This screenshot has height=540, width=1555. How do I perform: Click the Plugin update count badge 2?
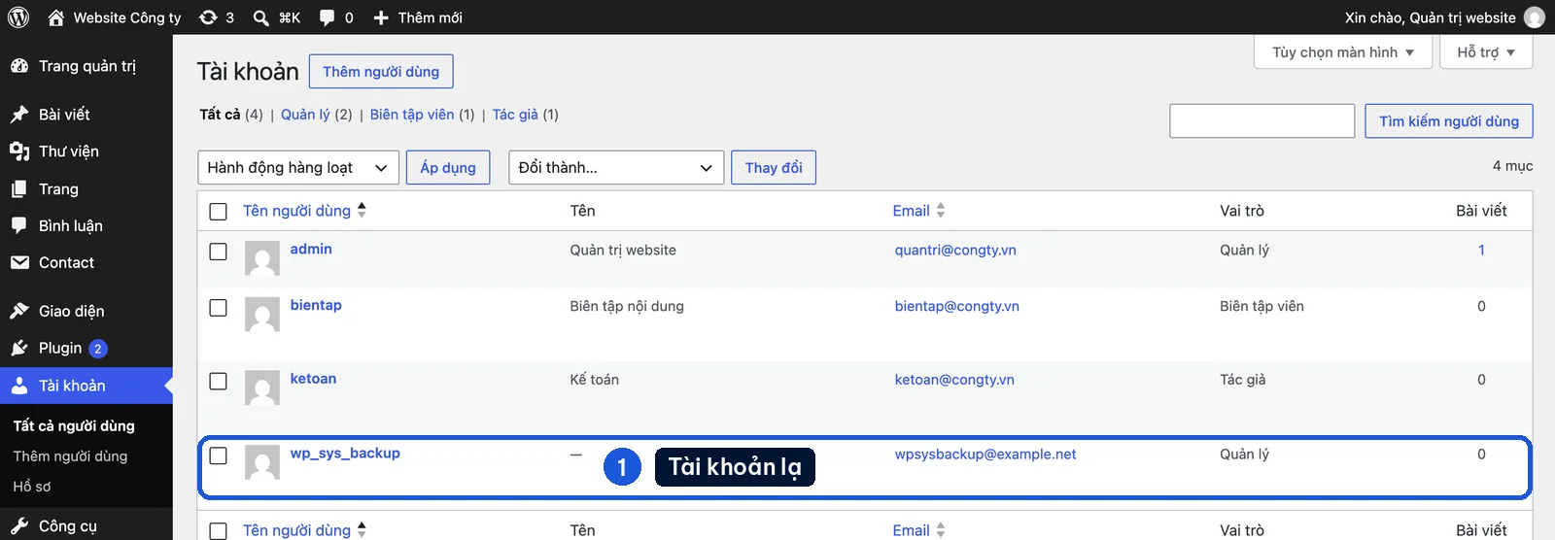tap(97, 349)
